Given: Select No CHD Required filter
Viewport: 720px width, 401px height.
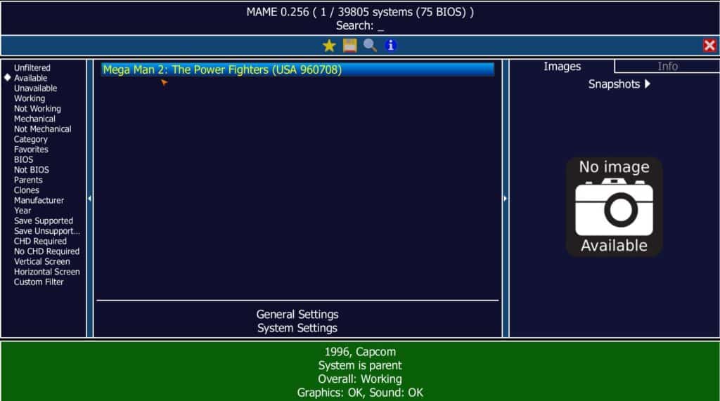Looking at the screenshot, I should coord(46,251).
